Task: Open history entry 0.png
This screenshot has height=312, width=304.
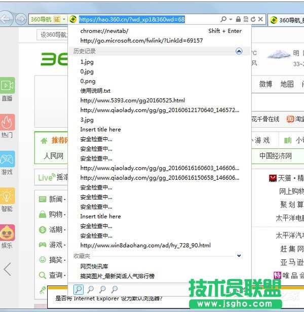Action: [88, 82]
